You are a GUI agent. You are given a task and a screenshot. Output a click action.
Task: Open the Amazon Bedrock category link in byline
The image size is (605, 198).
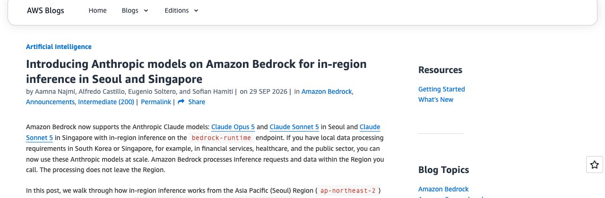(327, 91)
